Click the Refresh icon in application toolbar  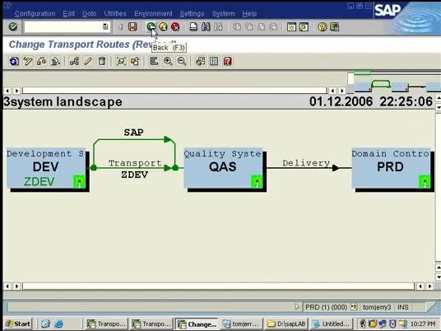[x=14, y=61]
